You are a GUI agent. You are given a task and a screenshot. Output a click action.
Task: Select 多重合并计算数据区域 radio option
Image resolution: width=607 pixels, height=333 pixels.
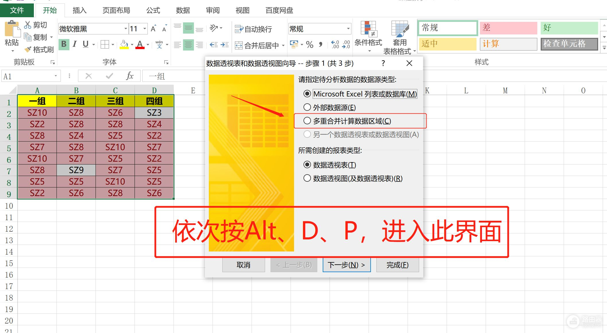(307, 121)
